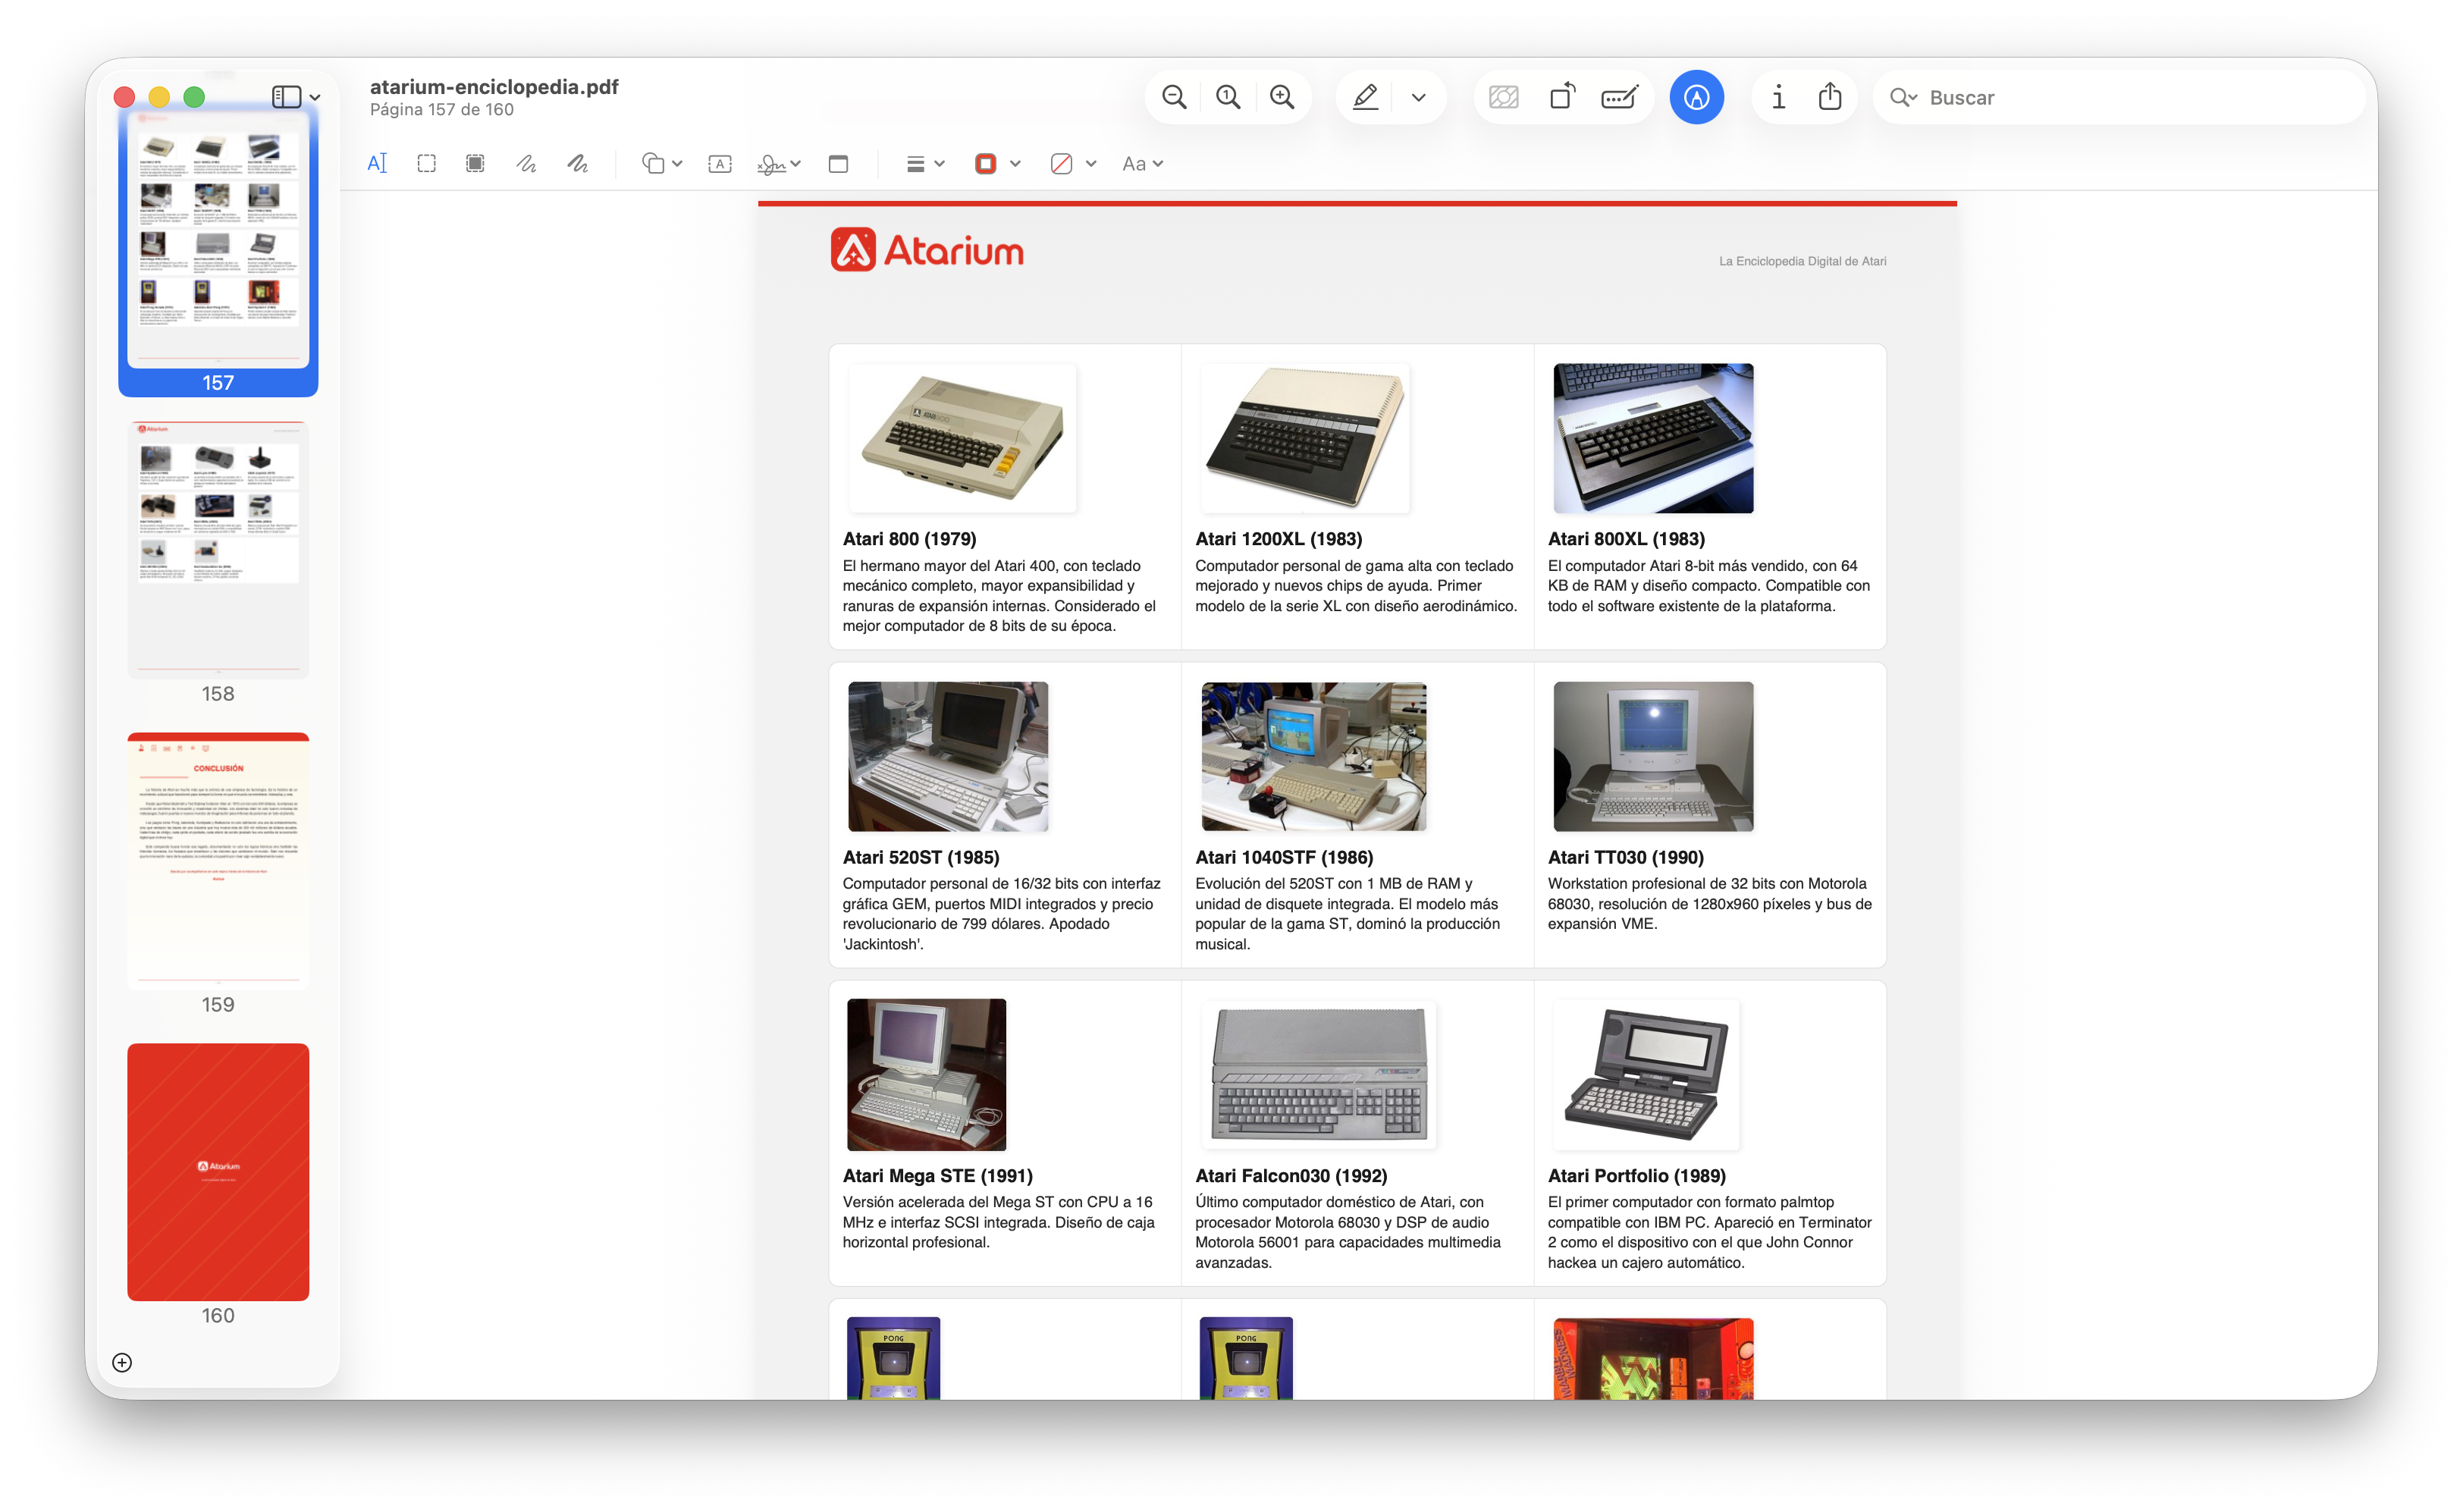The height and width of the screenshot is (1512, 2463).
Task: Click the heading "Atari 1040STF (1986)"
Action: tap(1284, 857)
